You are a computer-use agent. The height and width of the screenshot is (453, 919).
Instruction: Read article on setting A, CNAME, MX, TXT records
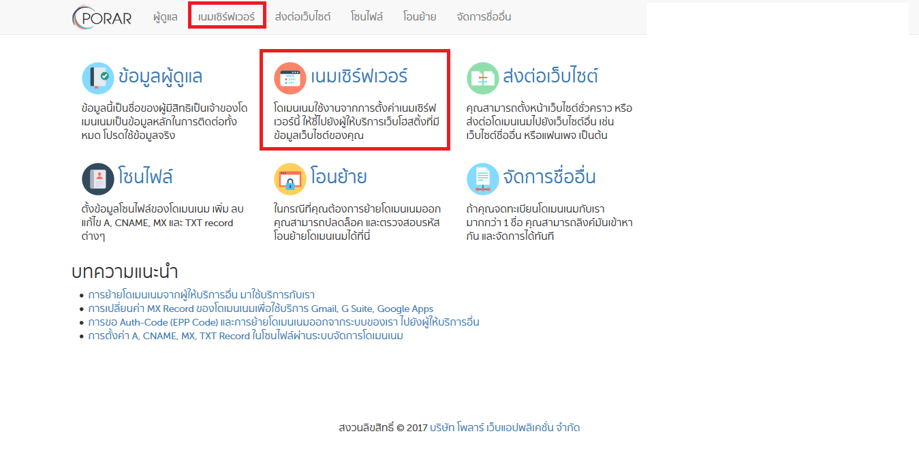[x=245, y=335]
